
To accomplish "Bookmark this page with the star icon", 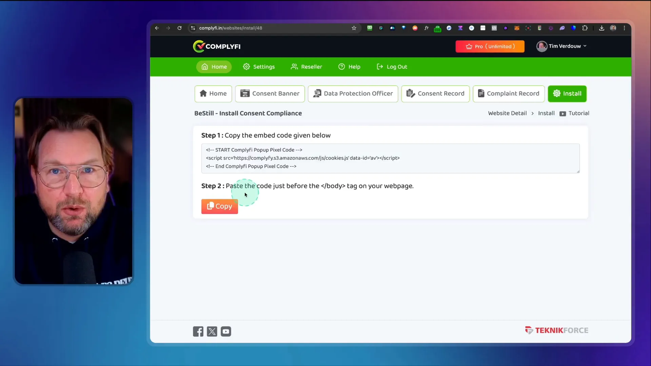I will click(354, 28).
